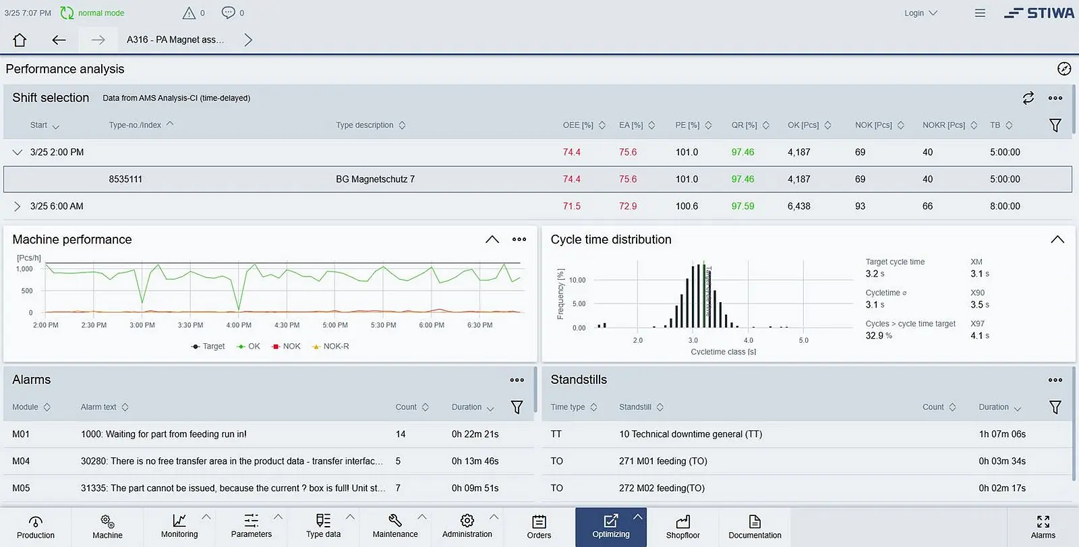The height and width of the screenshot is (547, 1079).
Task: Switch to the Shopfloor tab
Action: (x=682, y=527)
